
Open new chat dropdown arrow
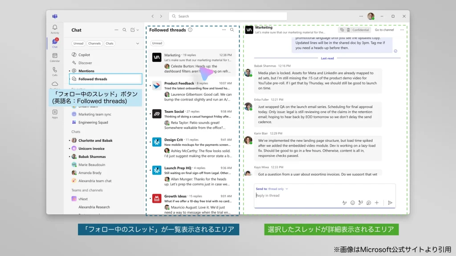click(138, 30)
